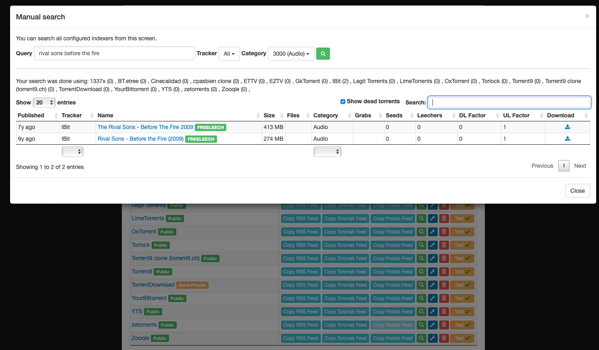This screenshot has height=350, width=599.
Task: Open the category filter dropdown below the table
Action: [x=328, y=151]
